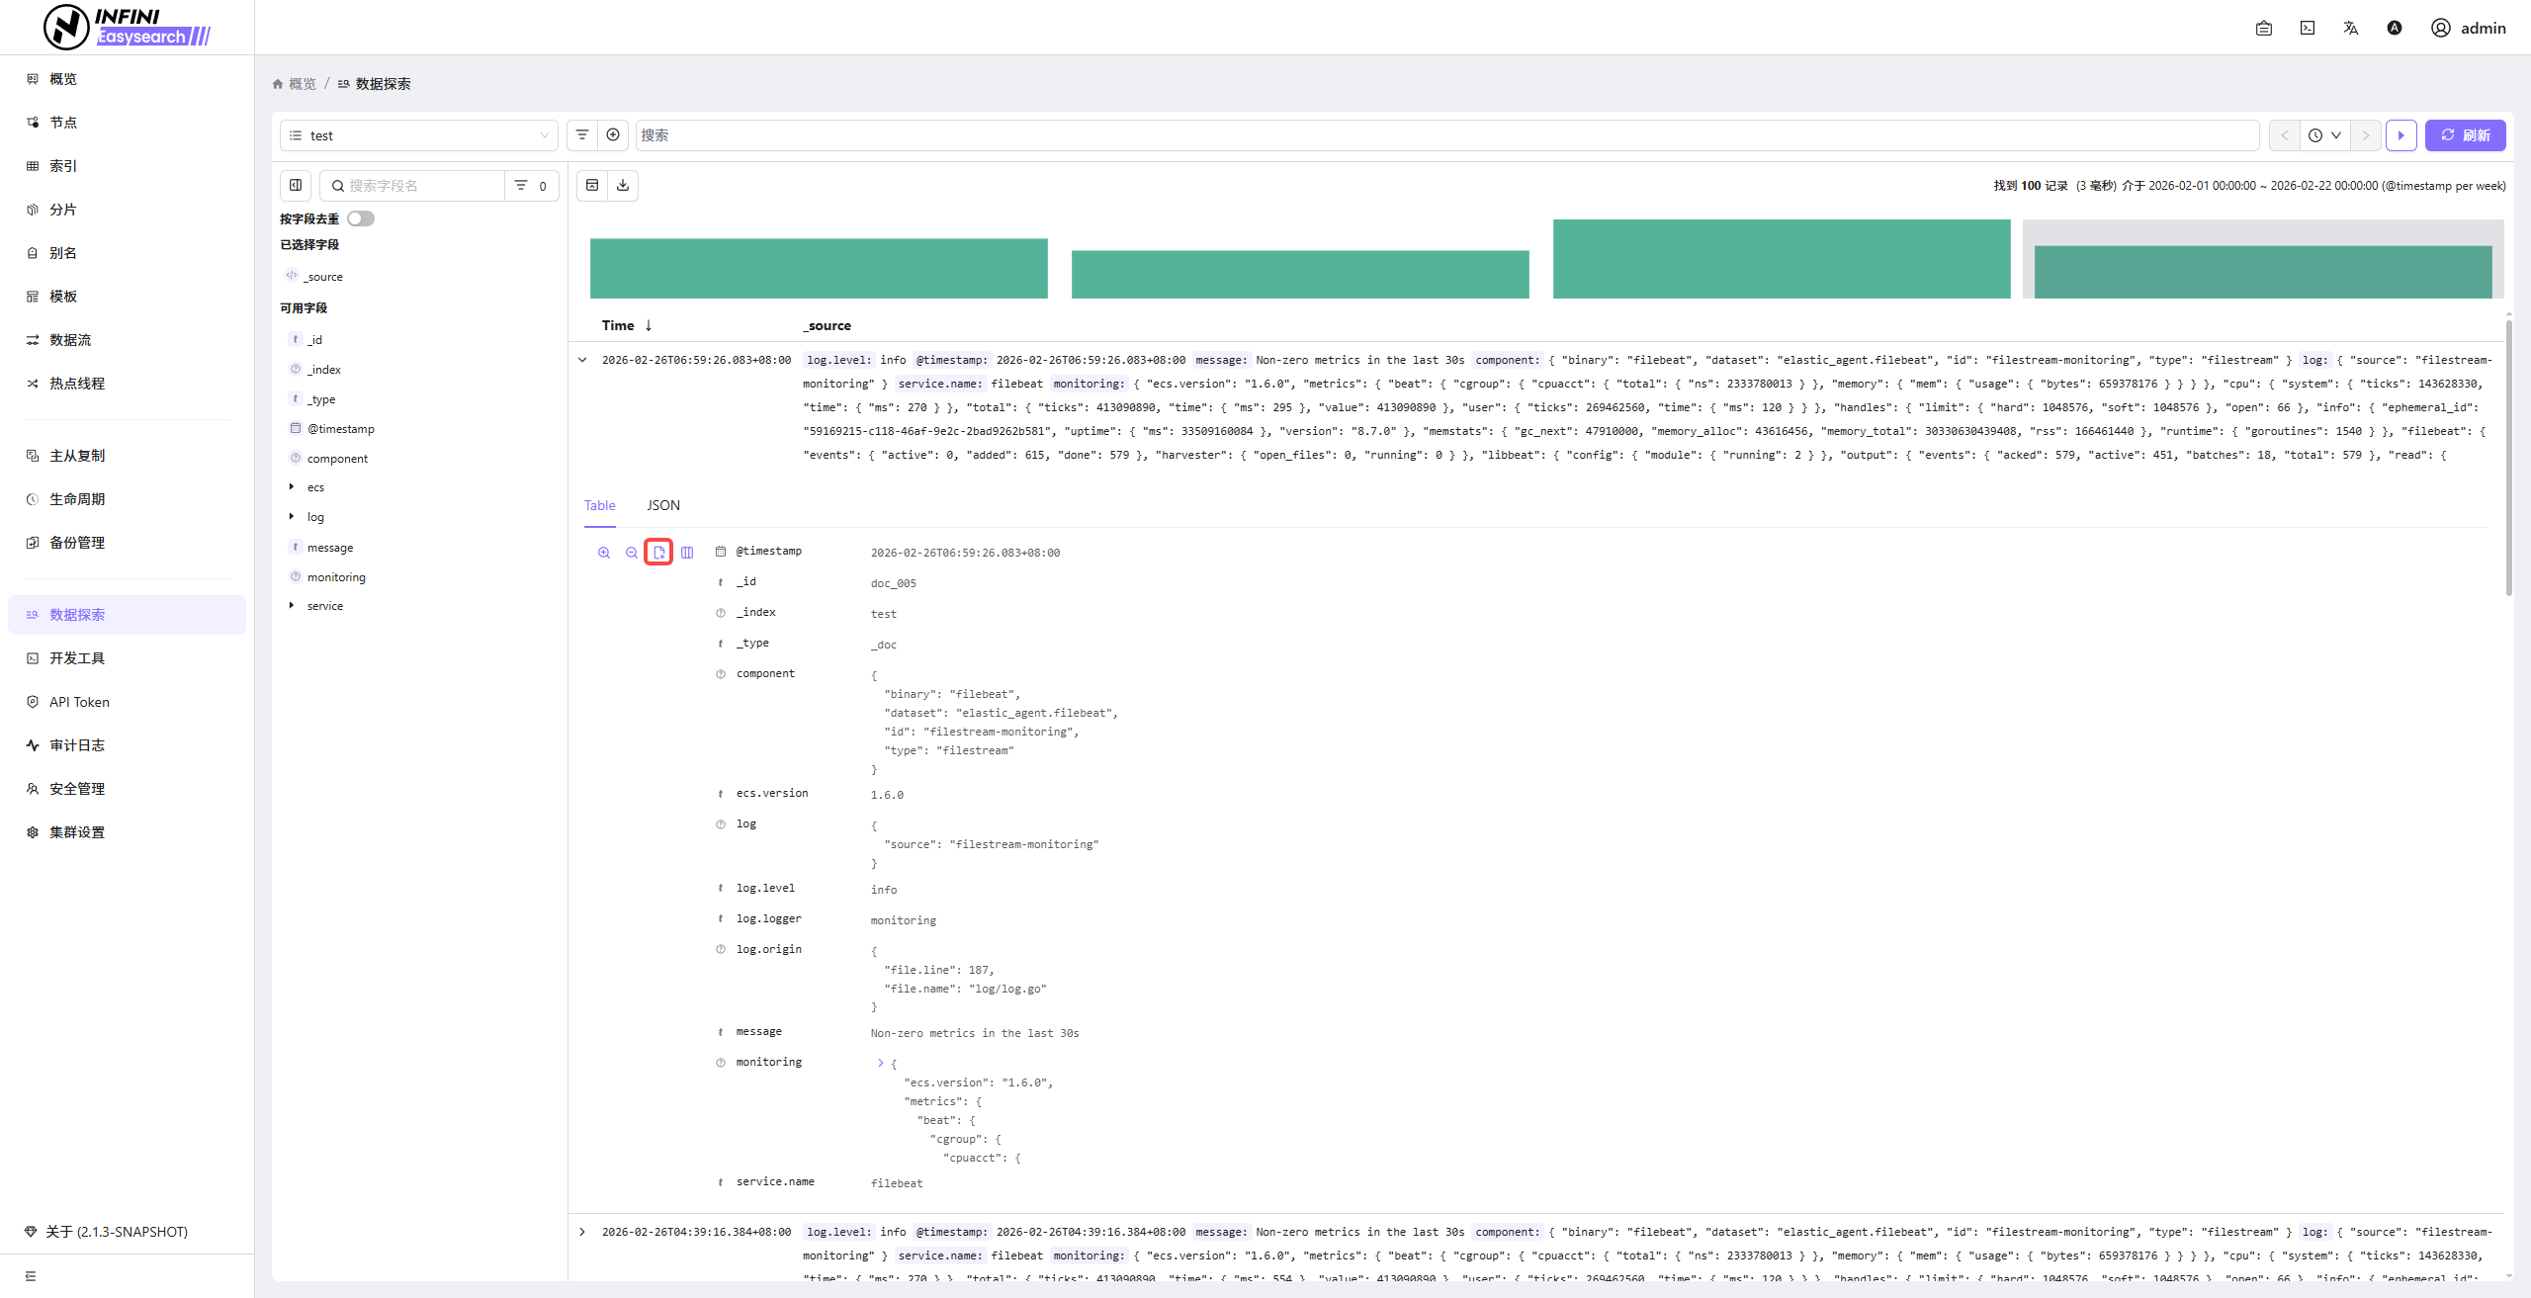
Task: Click the filter-out-value zoom-out icon
Action: click(632, 553)
